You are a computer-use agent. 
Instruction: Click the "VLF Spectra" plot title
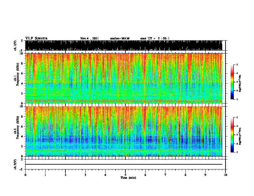tap(36, 38)
